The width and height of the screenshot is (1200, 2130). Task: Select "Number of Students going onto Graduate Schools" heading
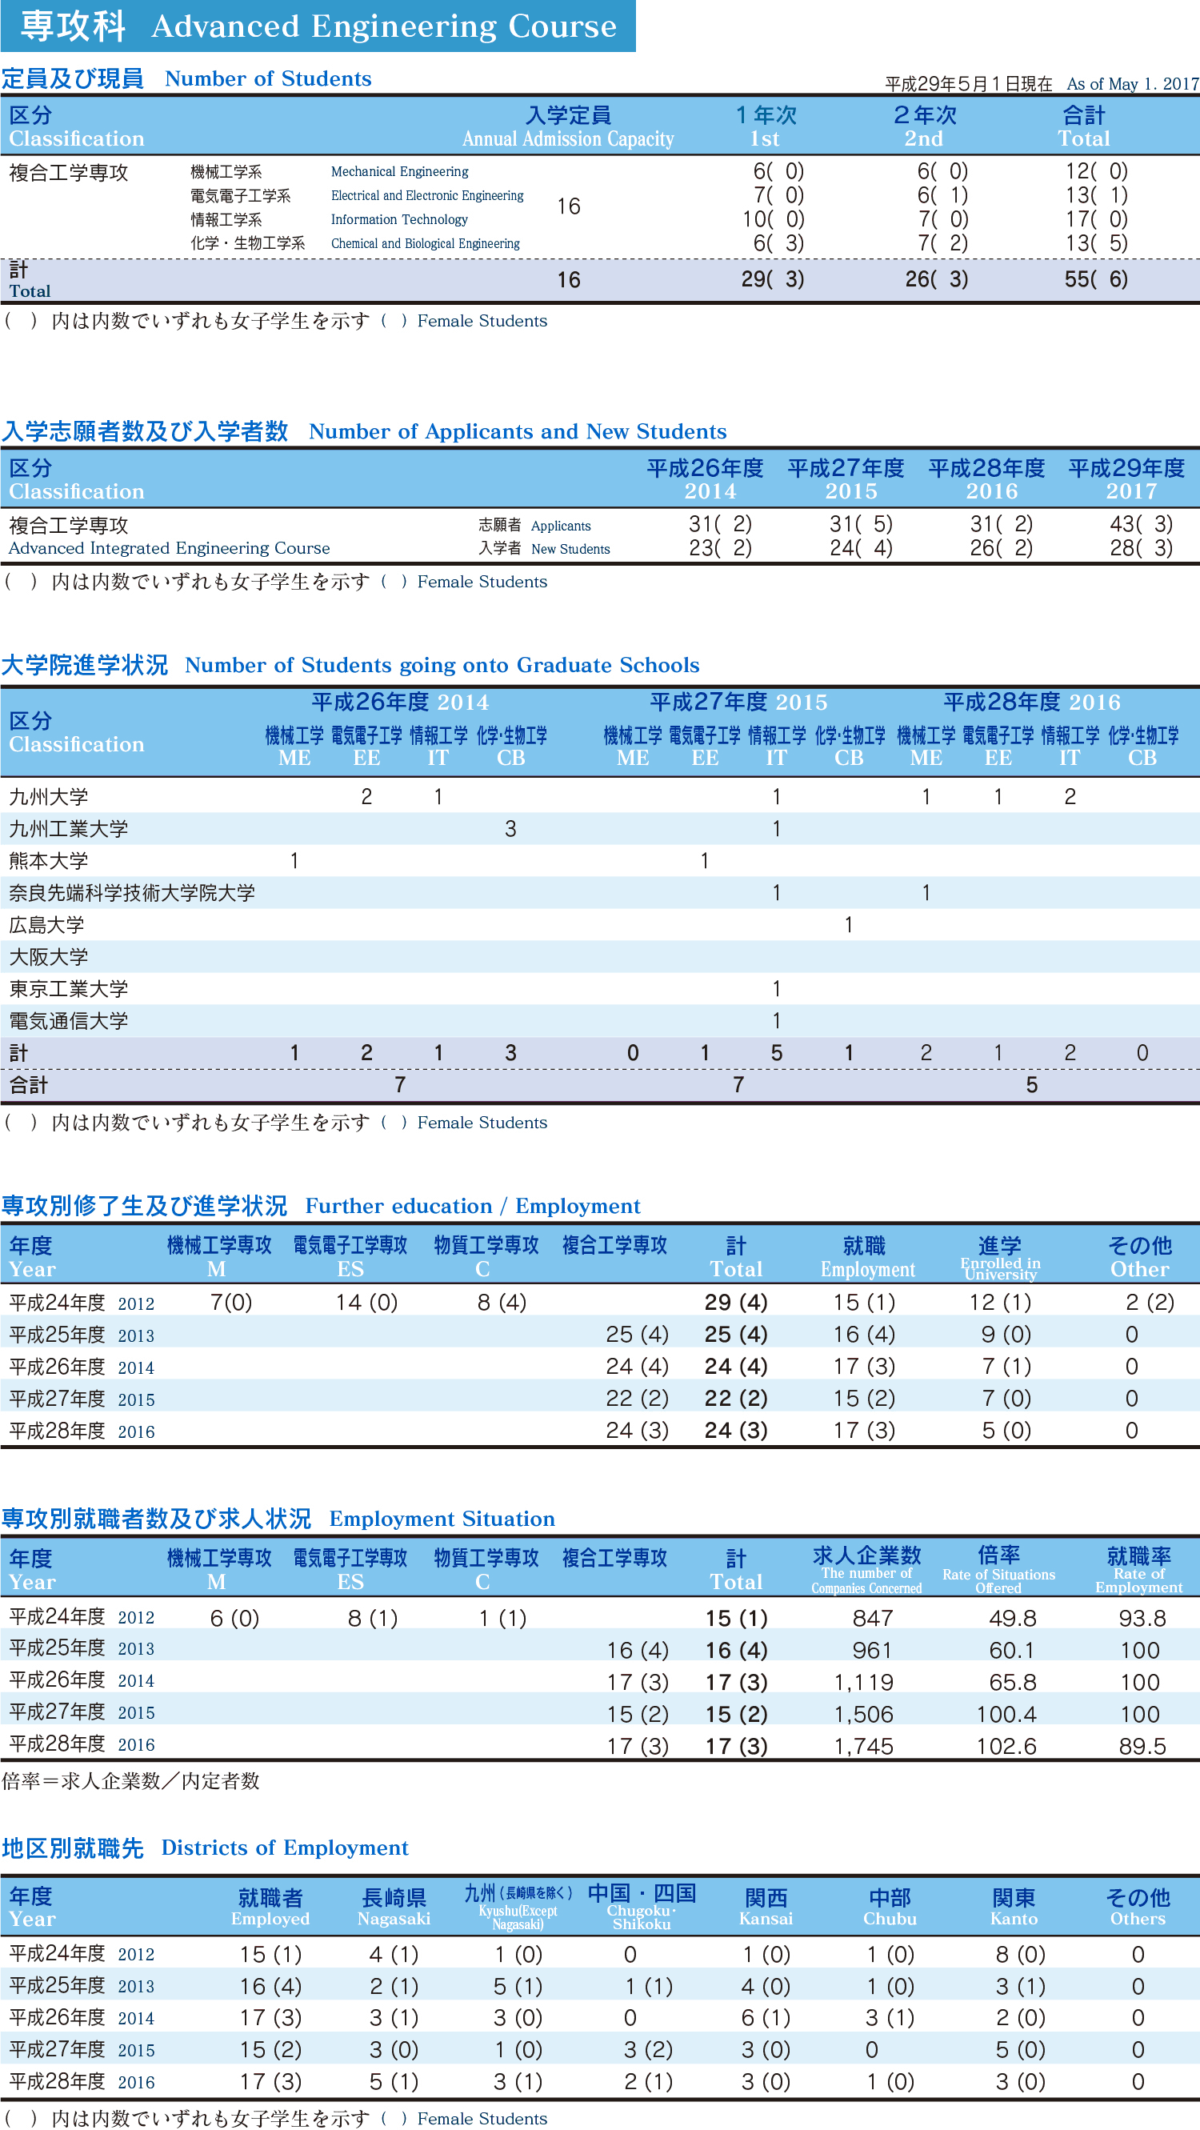click(x=442, y=665)
